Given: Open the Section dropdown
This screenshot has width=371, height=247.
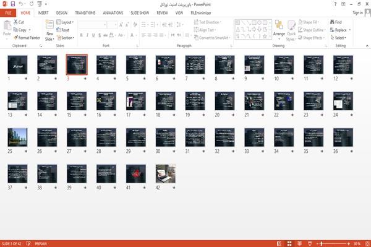Looking at the screenshot, I should tap(66, 38).
